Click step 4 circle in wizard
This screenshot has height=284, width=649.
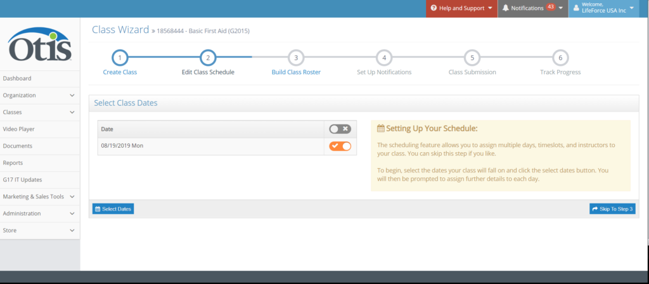[383, 58]
